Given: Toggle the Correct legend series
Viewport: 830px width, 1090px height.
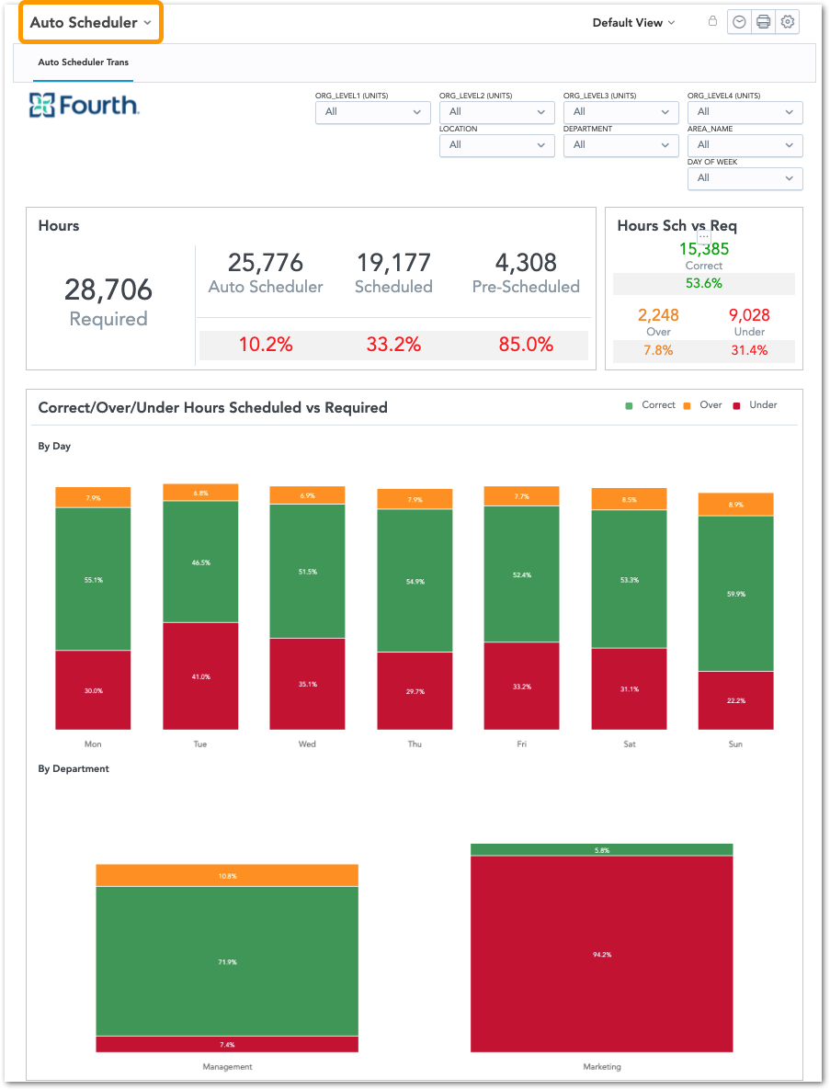Looking at the screenshot, I should pyautogui.click(x=651, y=405).
